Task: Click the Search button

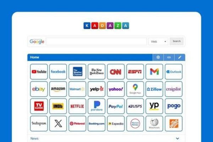Action: point(176,41)
